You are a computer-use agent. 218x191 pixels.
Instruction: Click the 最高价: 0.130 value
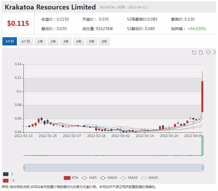tap(183, 19)
